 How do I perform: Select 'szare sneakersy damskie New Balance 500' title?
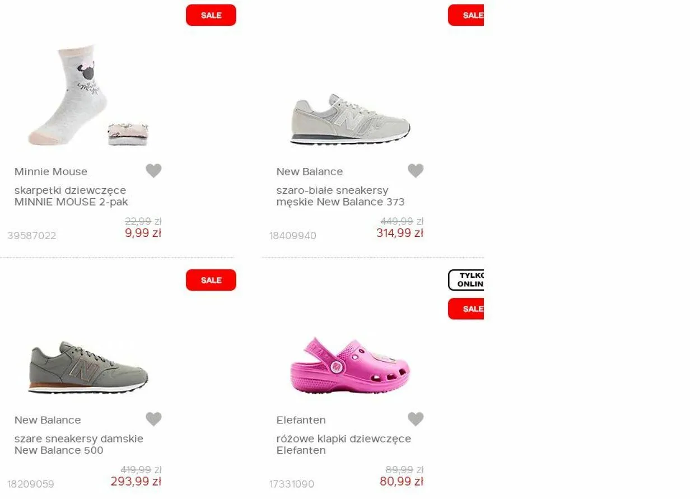click(x=78, y=444)
